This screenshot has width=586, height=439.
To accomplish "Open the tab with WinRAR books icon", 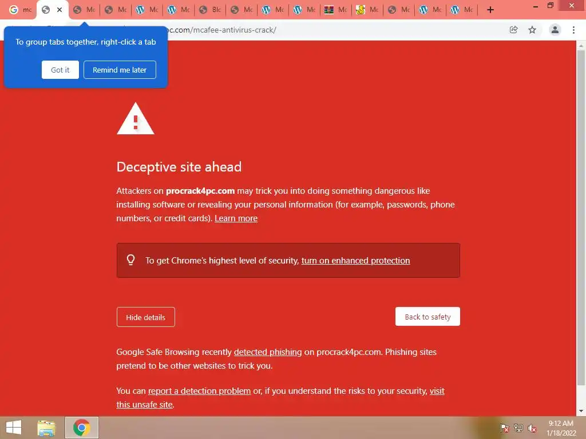I will point(335,10).
